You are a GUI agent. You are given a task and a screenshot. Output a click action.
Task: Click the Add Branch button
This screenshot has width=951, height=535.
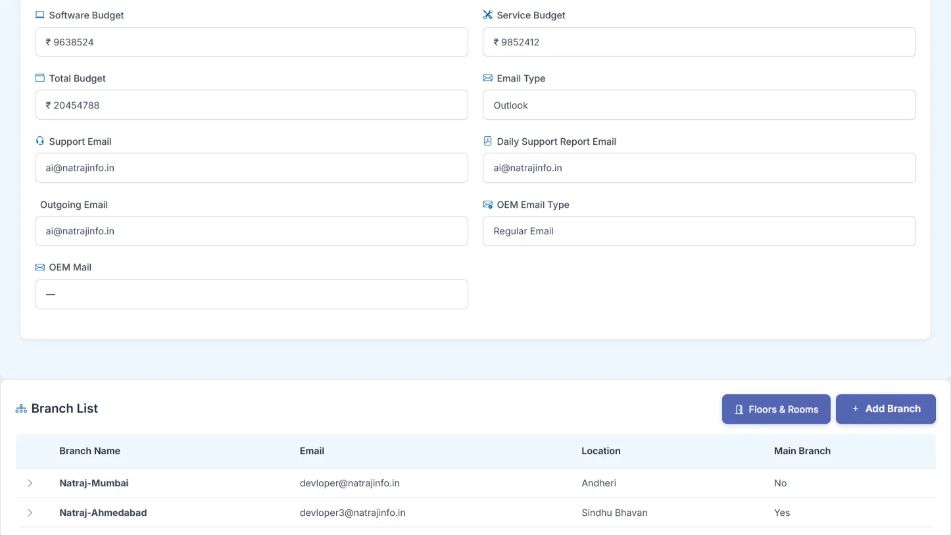(886, 409)
